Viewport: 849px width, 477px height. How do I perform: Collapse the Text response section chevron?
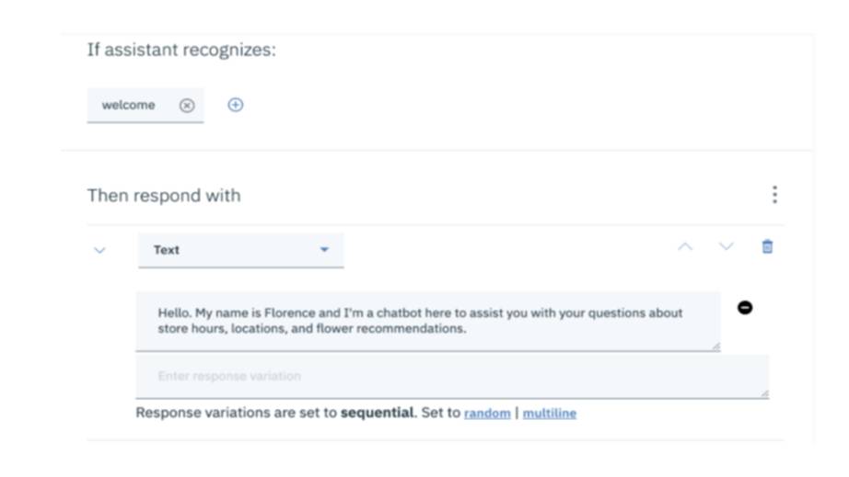click(100, 250)
